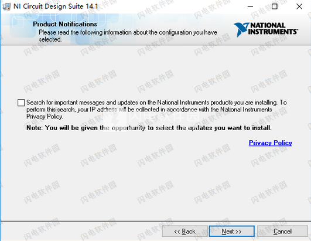Open the Privacy Policy link
The width and height of the screenshot is (311, 241).
coord(270,142)
